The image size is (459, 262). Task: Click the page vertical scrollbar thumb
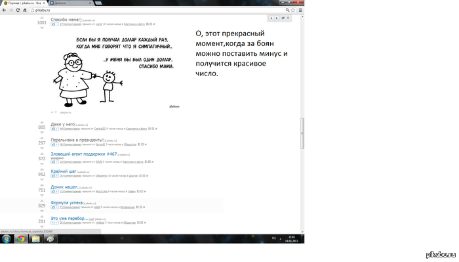pos(302,133)
